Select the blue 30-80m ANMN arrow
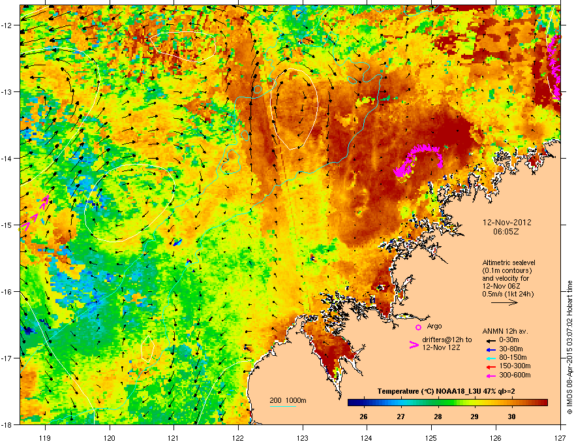 490,349
